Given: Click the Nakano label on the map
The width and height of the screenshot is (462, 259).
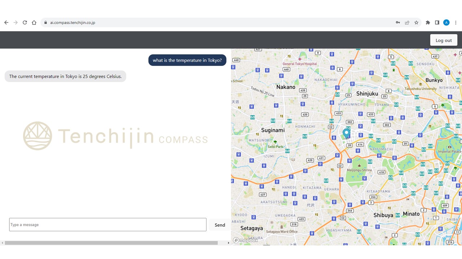Looking at the screenshot, I should click(286, 87).
